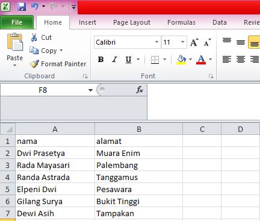Select cell 'Dwi Prasetya'
The image size is (260, 221).
tap(55, 153)
